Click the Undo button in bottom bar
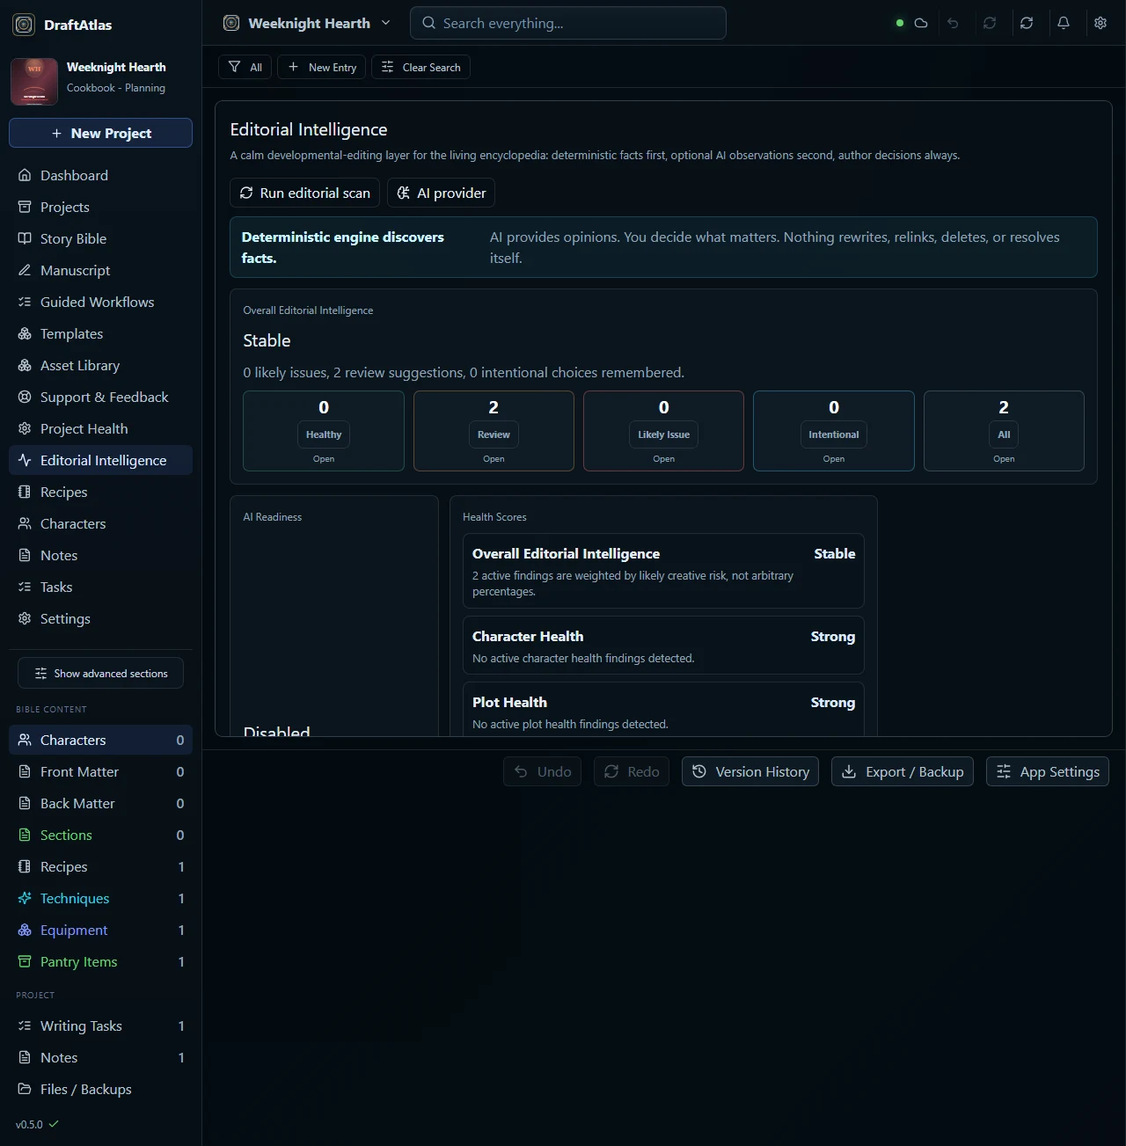 pos(542,771)
